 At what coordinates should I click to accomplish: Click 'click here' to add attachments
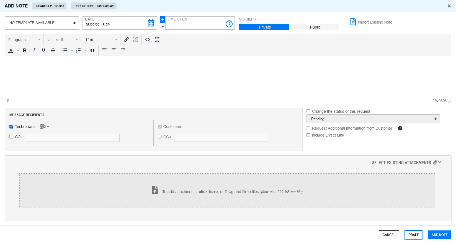208,192
